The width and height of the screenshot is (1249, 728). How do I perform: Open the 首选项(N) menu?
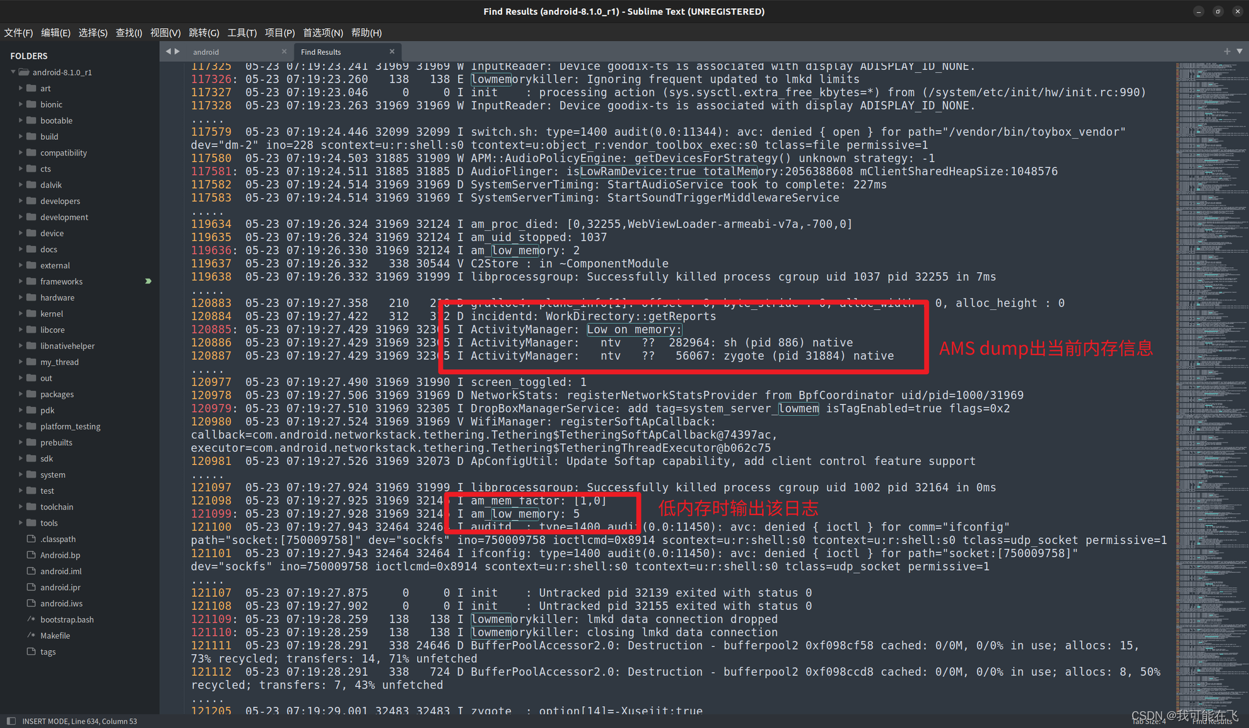point(323,32)
